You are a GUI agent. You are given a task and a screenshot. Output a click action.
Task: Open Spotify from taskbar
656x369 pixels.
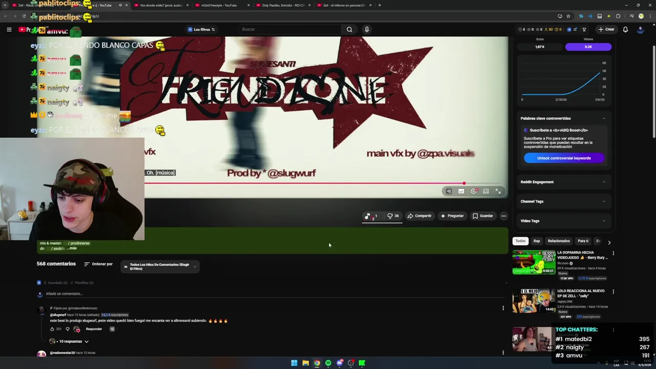click(328, 363)
